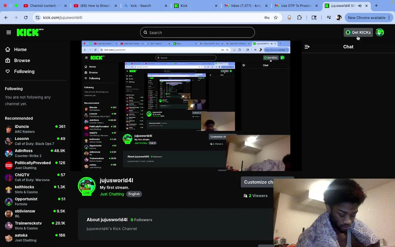Click the live stream video player
The height and width of the screenshot is (247, 395).
[x=185, y=106]
